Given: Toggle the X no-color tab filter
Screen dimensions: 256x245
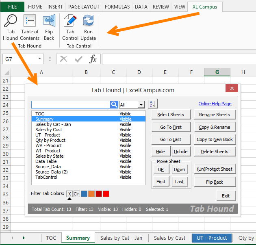Looking at the screenshot, I should coord(69,194).
